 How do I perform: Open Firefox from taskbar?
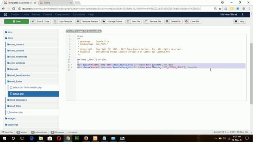(86, 138)
